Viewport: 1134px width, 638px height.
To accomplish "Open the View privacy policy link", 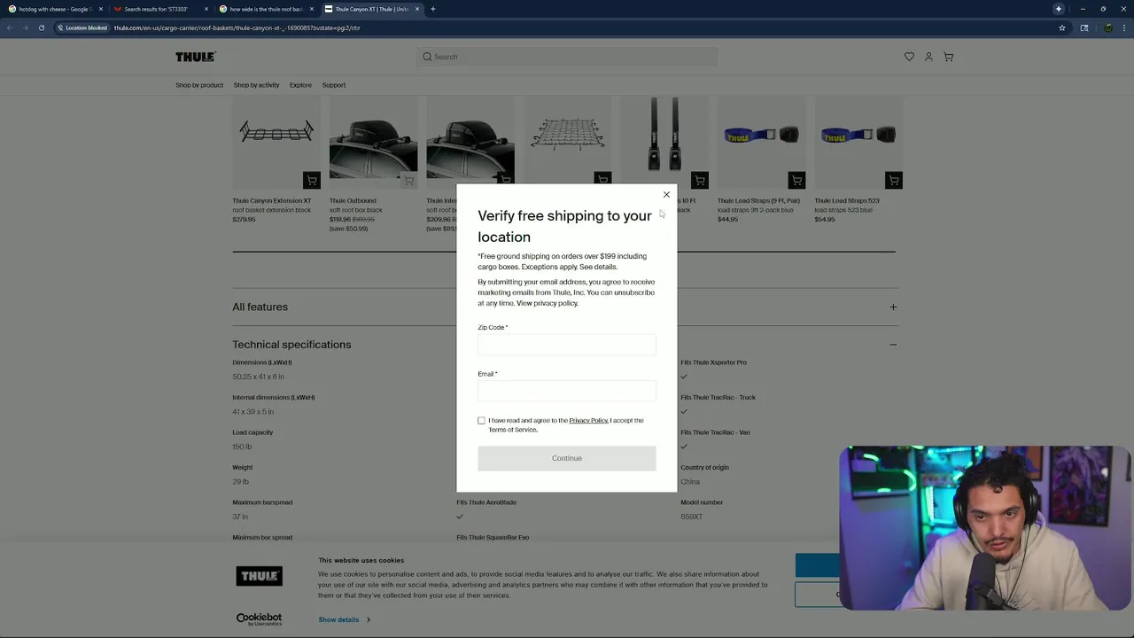I will click(548, 303).
